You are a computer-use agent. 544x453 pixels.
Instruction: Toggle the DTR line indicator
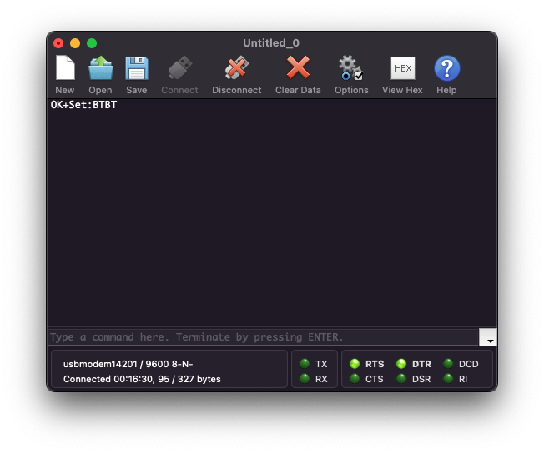click(401, 364)
